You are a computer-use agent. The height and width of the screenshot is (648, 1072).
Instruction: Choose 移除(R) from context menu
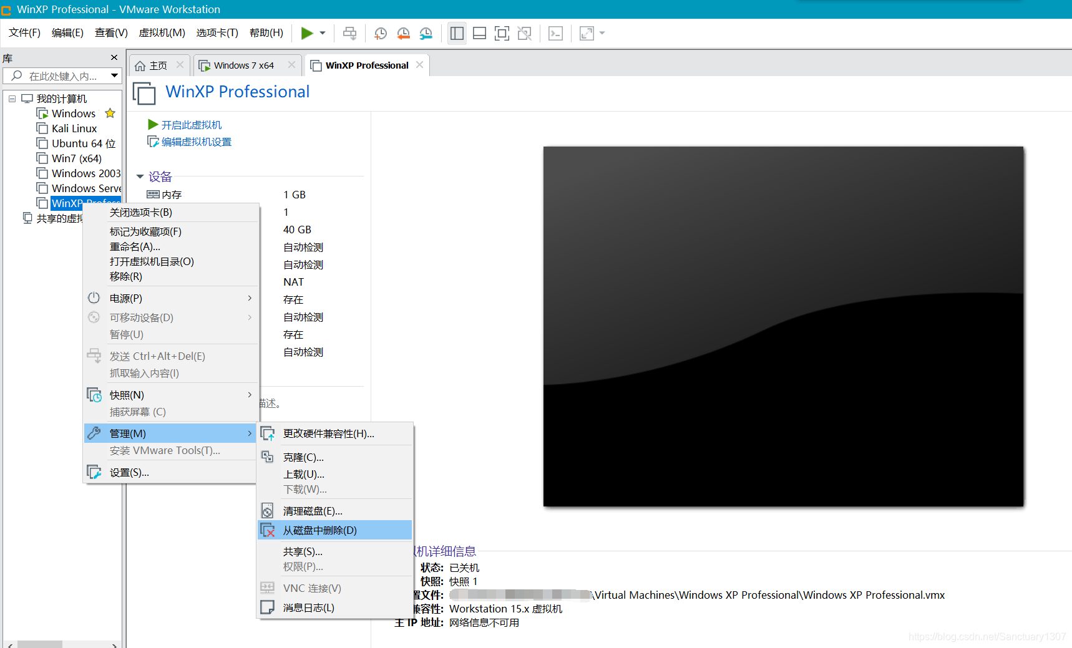tap(171, 277)
